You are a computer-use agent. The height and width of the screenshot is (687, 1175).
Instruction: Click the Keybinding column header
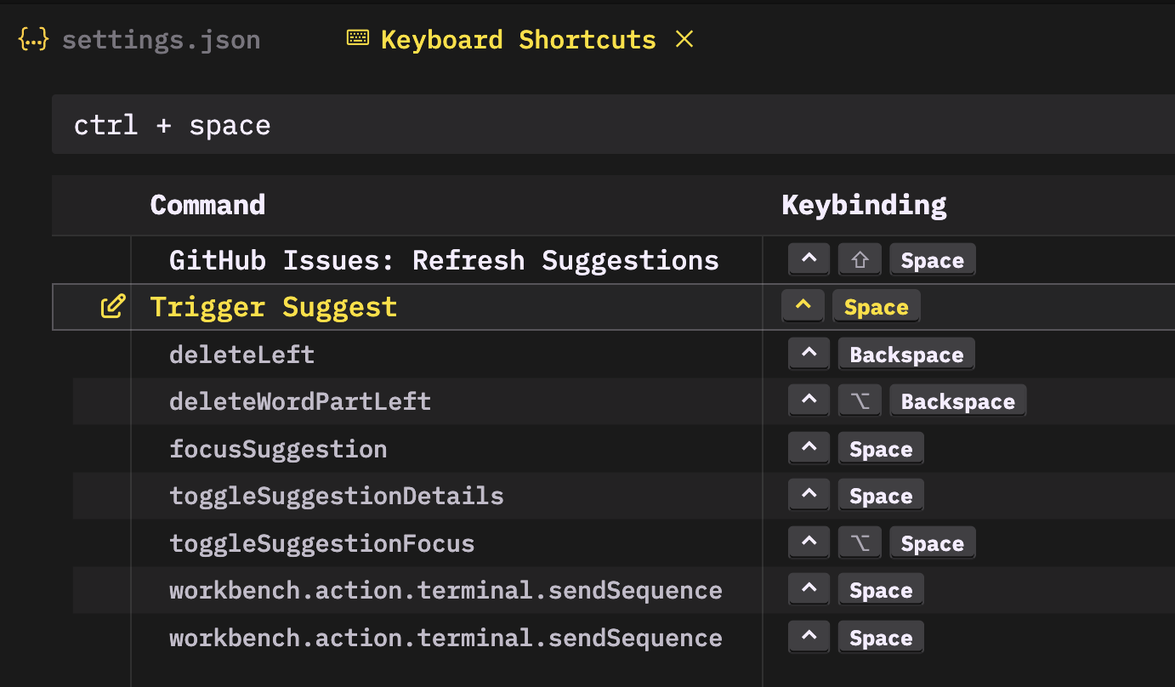coord(863,205)
